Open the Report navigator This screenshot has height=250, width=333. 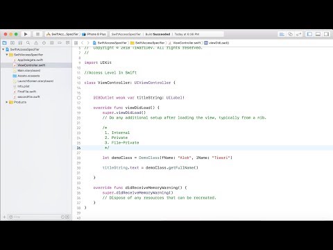click(67, 43)
